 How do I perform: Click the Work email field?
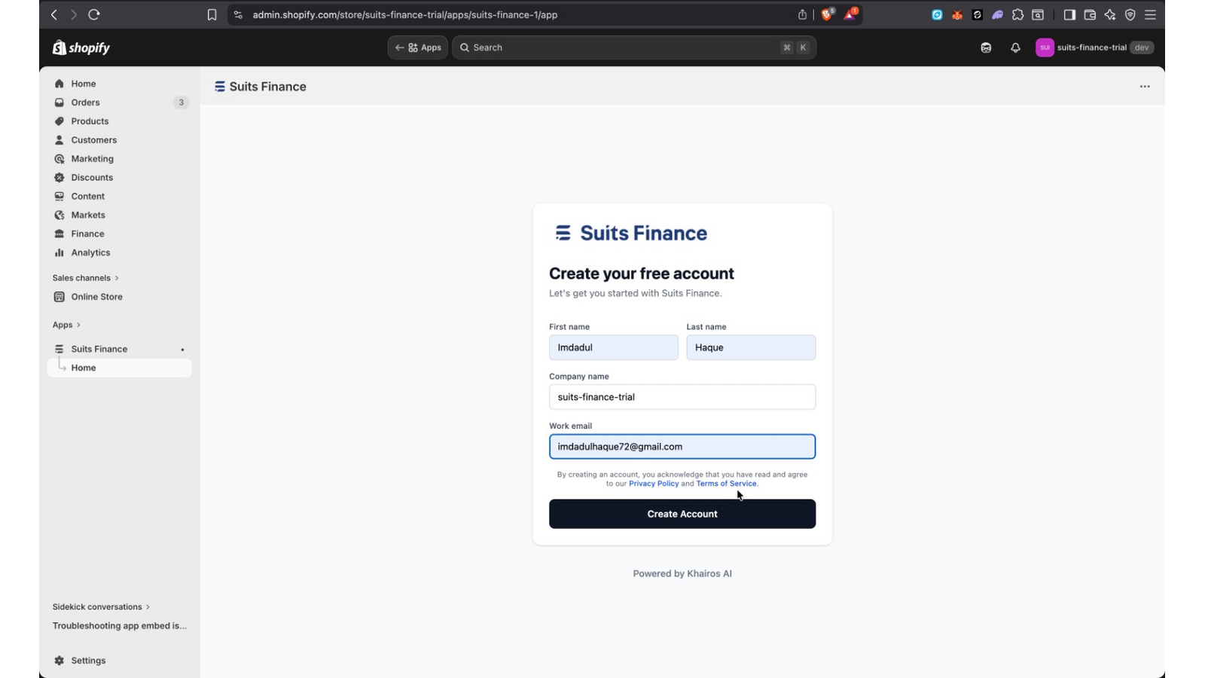682,447
